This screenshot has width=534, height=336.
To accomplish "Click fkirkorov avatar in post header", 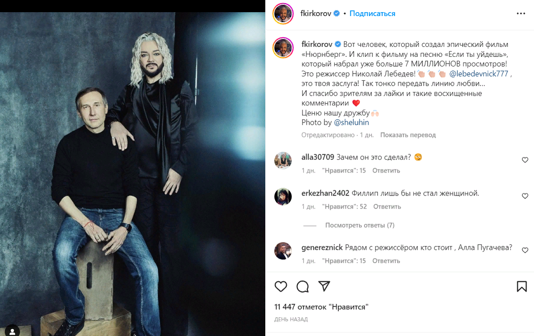I will [283, 13].
